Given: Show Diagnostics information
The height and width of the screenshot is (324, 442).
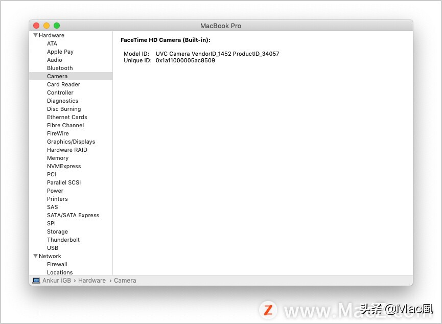Looking at the screenshot, I should coord(62,101).
